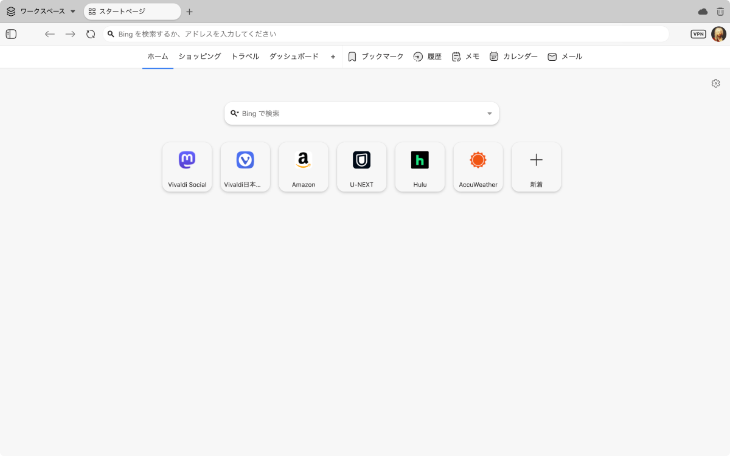Open the カレンダー link
The width and height of the screenshot is (730, 456).
click(513, 57)
